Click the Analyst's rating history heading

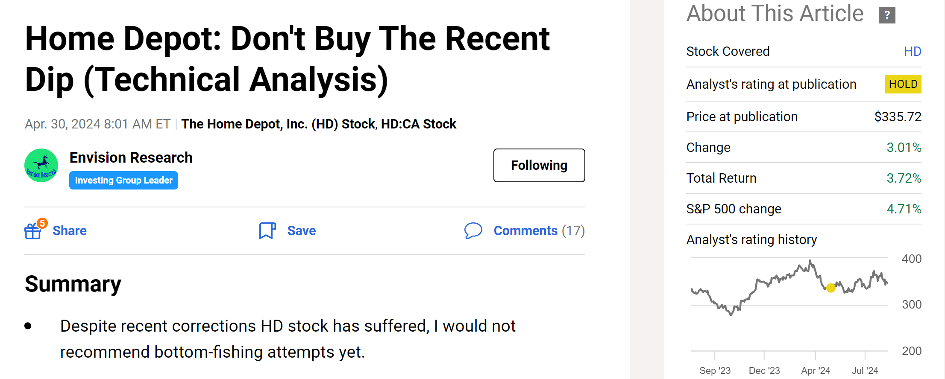751,240
